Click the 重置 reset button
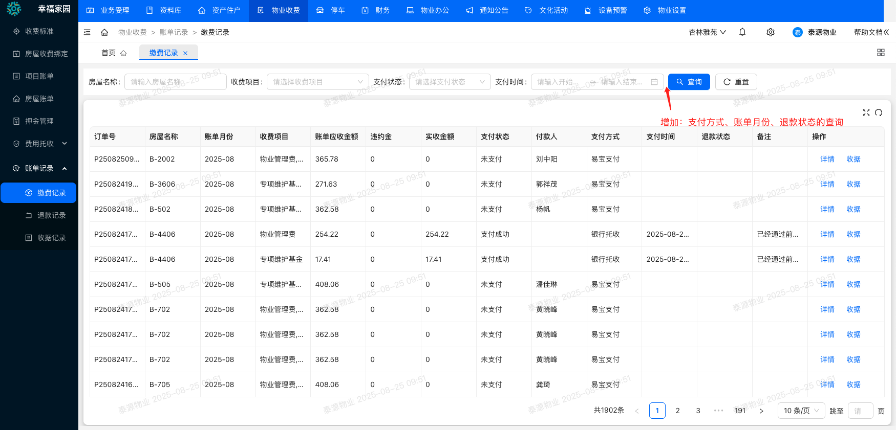Viewport: 896px width, 430px height. coord(736,82)
